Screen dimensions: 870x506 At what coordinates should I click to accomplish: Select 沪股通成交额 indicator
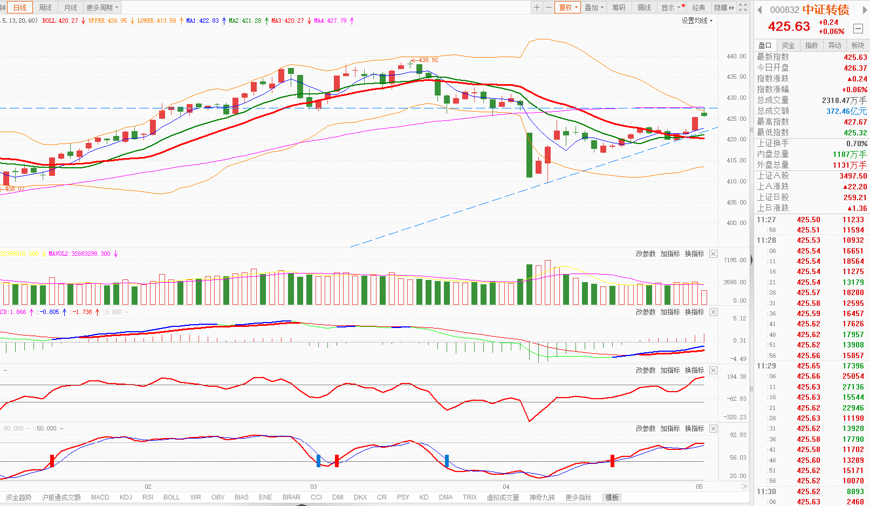[61, 497]
